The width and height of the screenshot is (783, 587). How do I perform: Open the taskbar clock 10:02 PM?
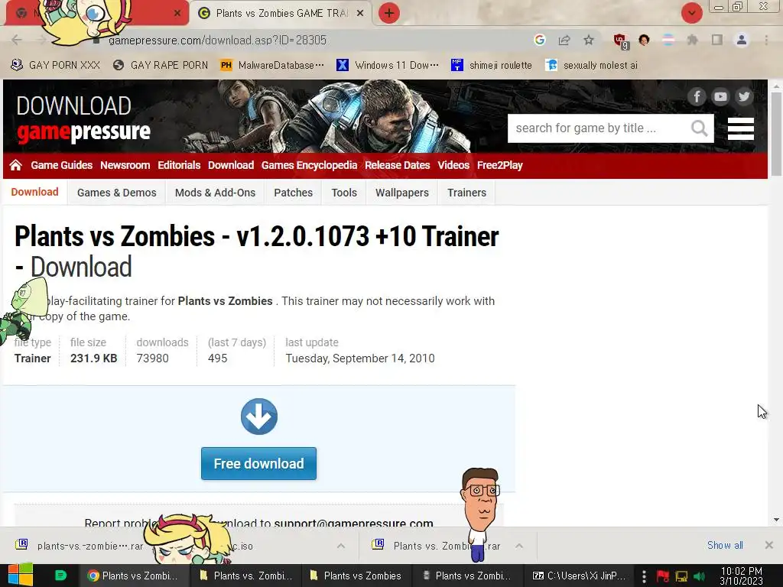pyautogui.click(x=742, y=576)
